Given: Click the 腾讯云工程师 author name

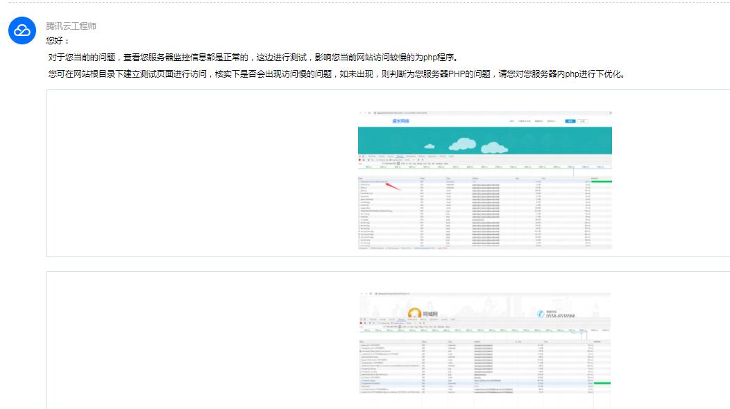Looking at the screenshot, I should click(71, 26).
